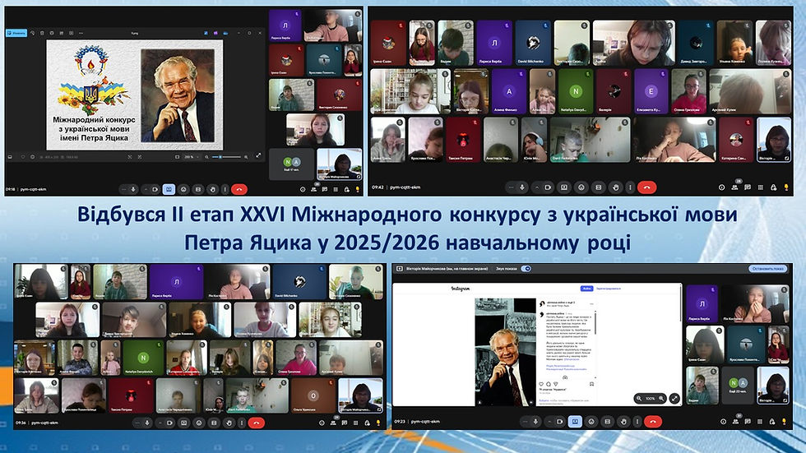806x453 pixels.
Task: Open the Instagram sign up link
Action: pos(608,288)
